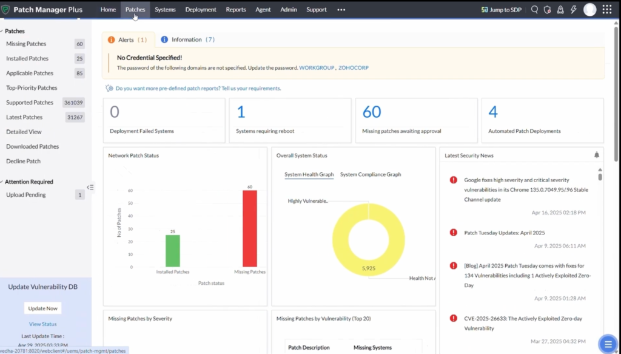Open the search magnifier icon
The image size is (621, 354).
pos(534,10)
